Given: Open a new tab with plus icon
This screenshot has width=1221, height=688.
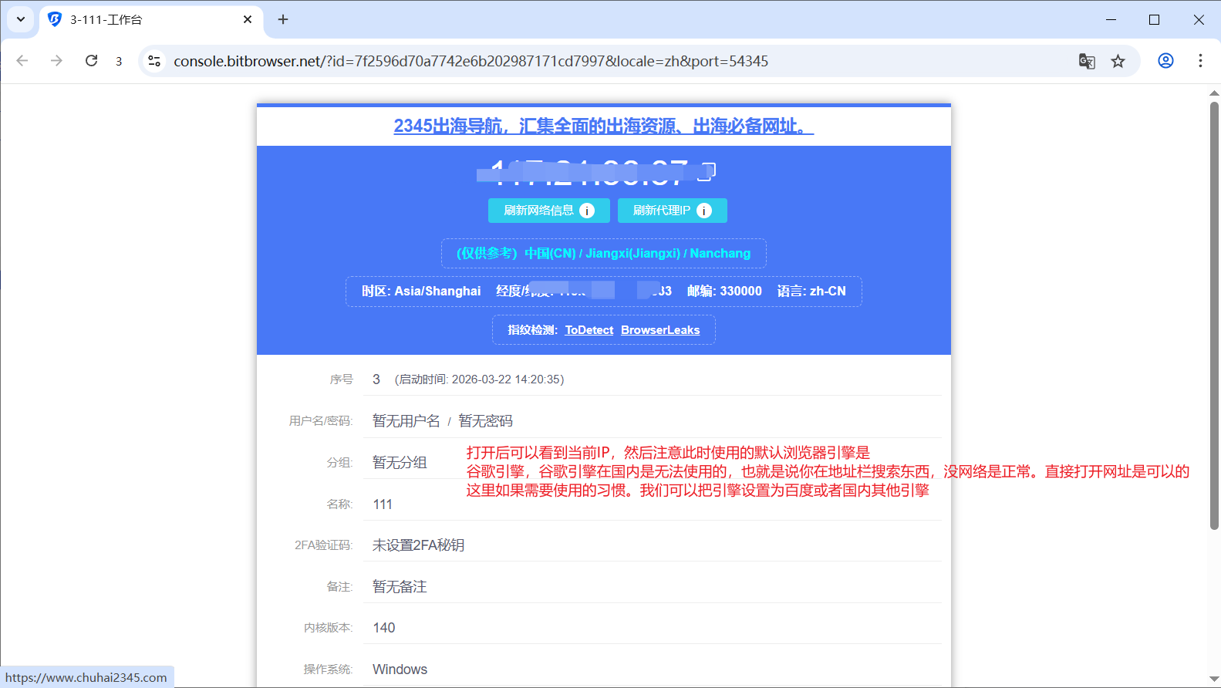Looking at the screenshot, I should [283, 19].
